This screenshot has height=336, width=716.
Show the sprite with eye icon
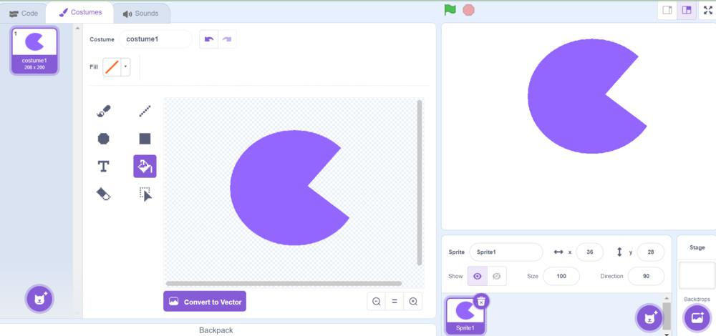(x=478, y=276)
